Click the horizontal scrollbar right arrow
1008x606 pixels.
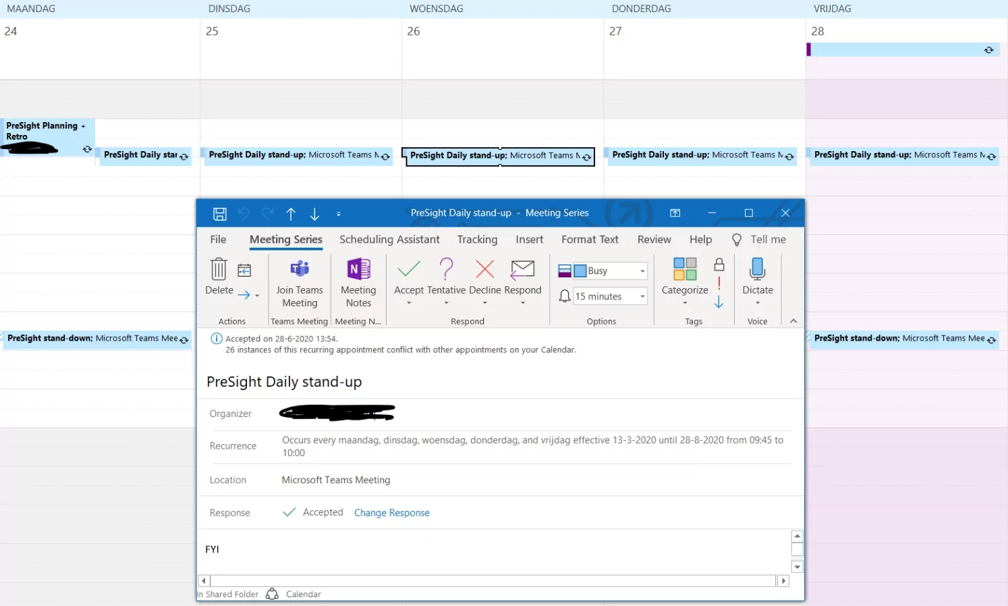783,580
